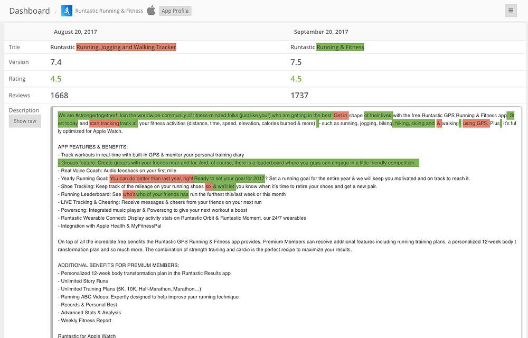Screen dimensions: 528x338
Task: Click the Rating row label
Action: (17, 79)
